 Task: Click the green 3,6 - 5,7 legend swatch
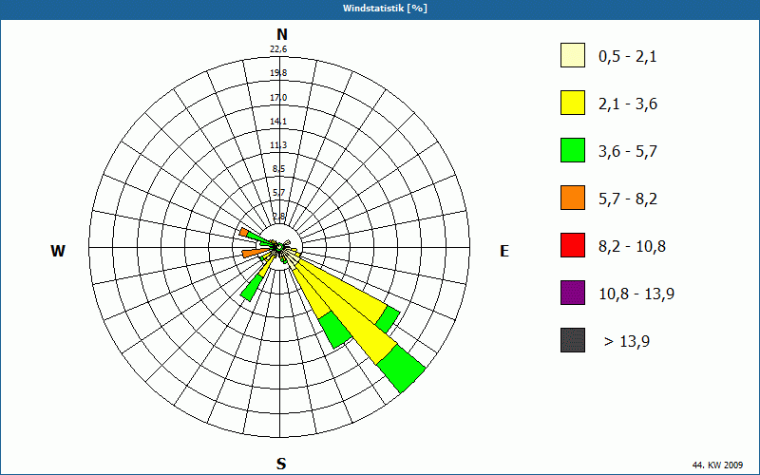(573, 150)
